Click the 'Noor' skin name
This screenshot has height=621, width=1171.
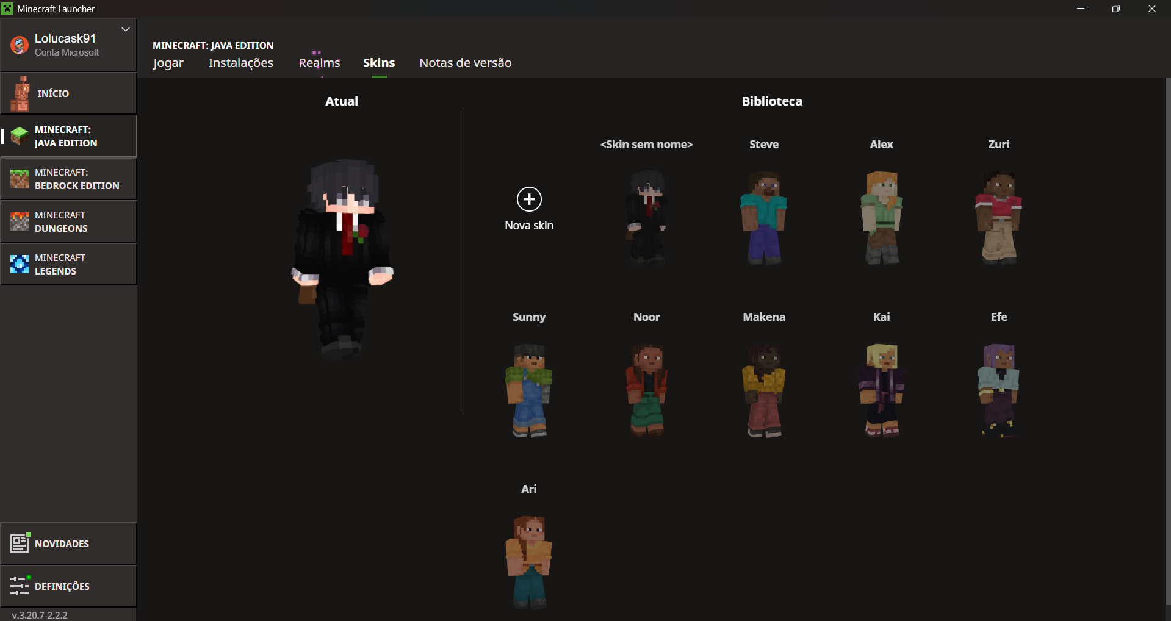click(x=647, y=317)
